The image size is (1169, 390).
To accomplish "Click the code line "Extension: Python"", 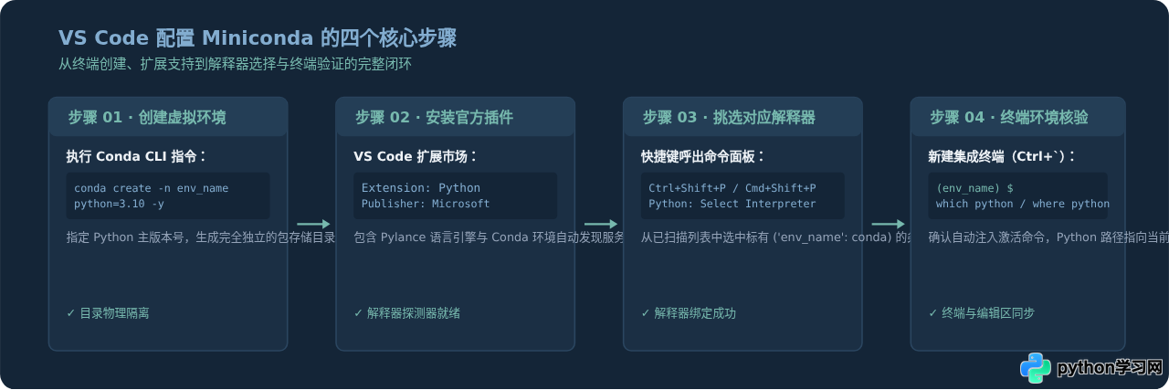I will [421, 188].
